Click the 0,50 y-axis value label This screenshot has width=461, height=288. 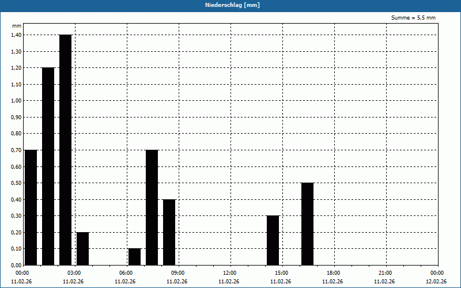point(17,183)
